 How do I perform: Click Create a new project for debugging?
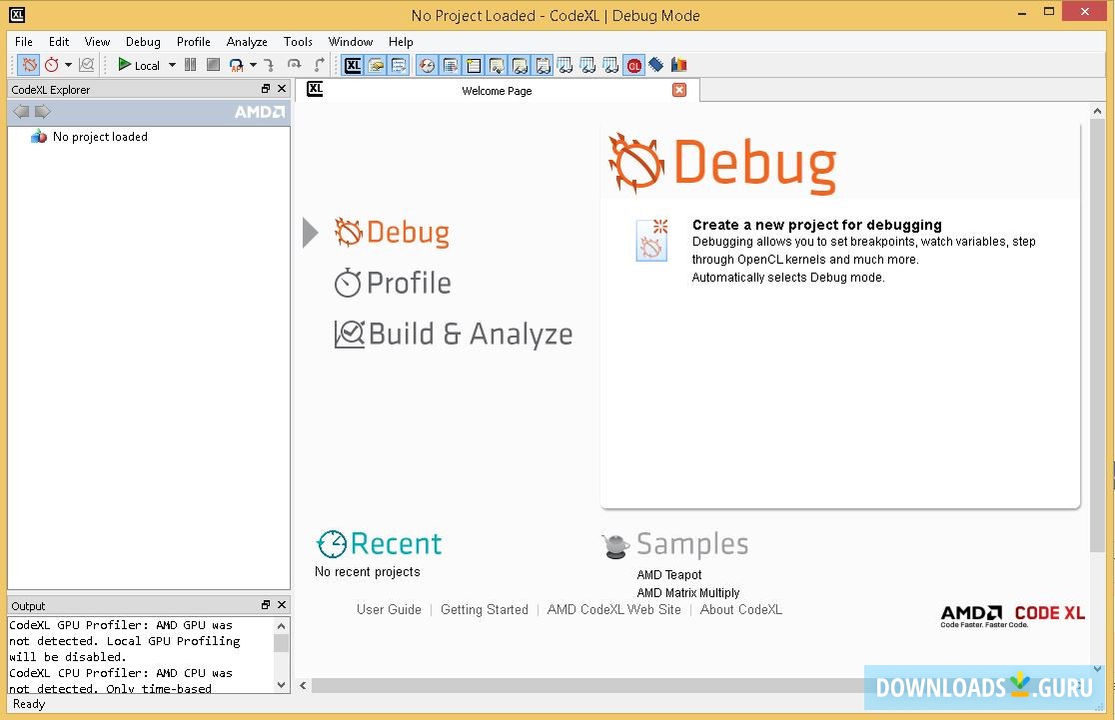coord(817,225)
